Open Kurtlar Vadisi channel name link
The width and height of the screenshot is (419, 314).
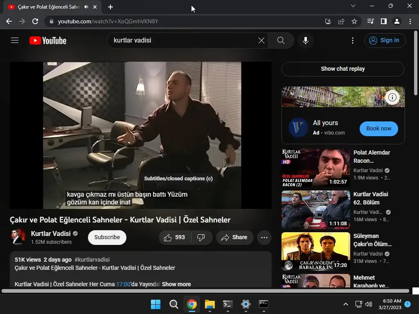[51, 233]
